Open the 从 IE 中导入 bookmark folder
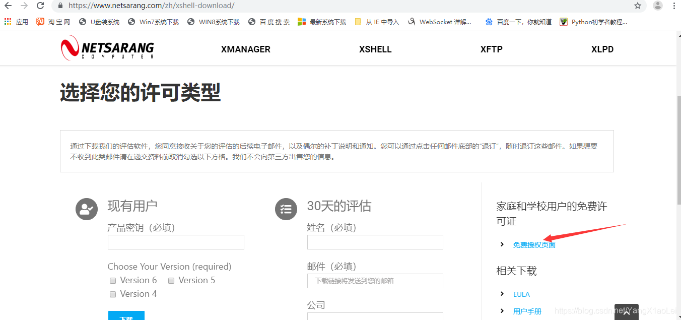This screenshot has height=320, width=681. point(377,22)
